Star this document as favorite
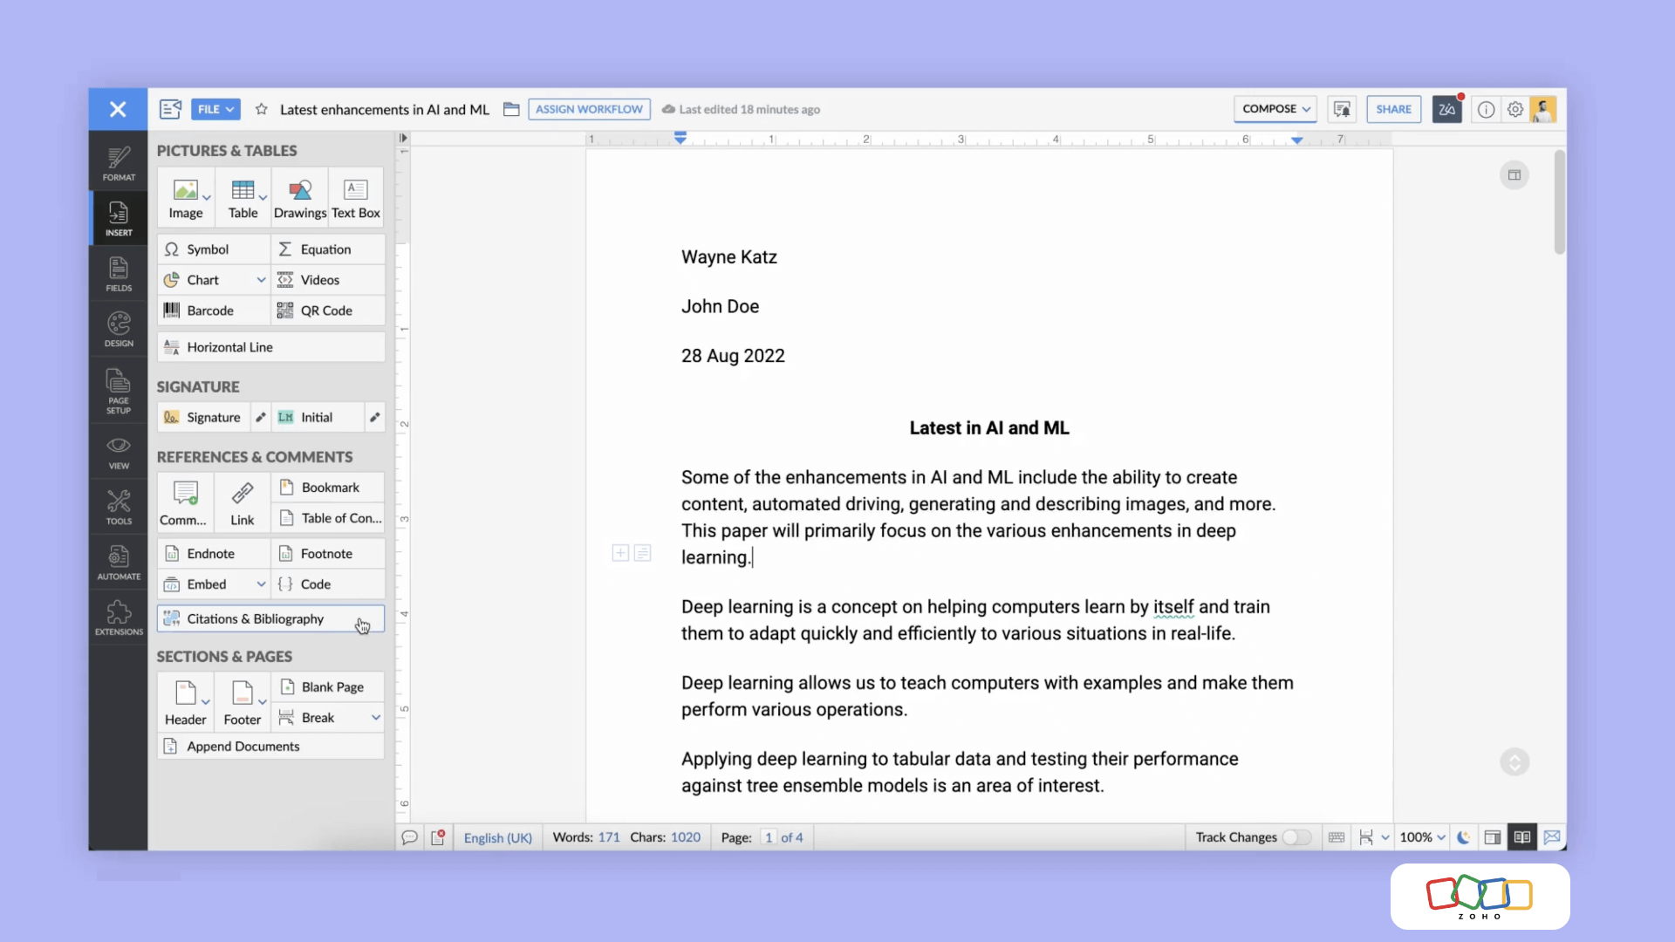Image resolution: width=1675 pixels, height=942 pixels. click(x=261, y=110)
